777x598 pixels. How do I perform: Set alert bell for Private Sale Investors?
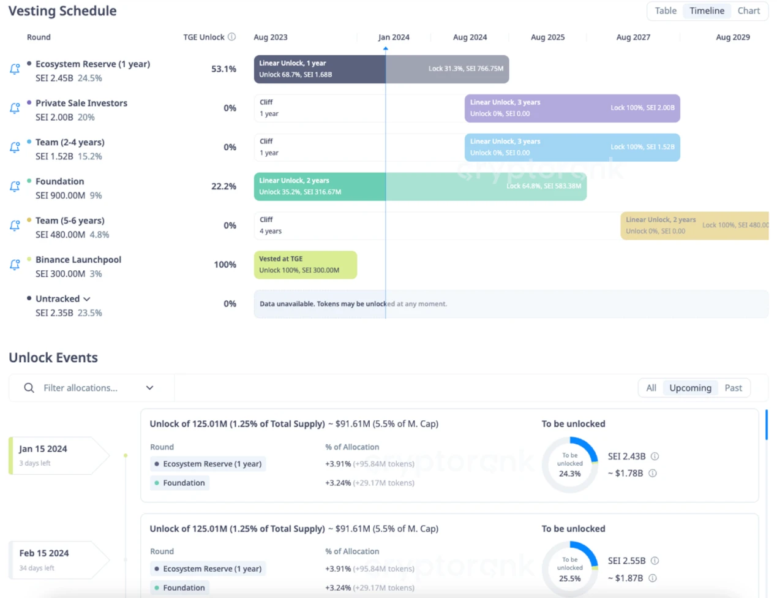pyautogui.click(x=15, y=108)
